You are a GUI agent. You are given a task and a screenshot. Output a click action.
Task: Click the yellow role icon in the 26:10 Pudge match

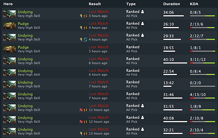click(81, 28)
